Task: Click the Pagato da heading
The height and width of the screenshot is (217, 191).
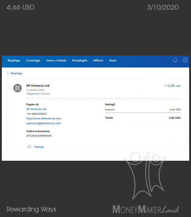Action: [x=32, y=104]
